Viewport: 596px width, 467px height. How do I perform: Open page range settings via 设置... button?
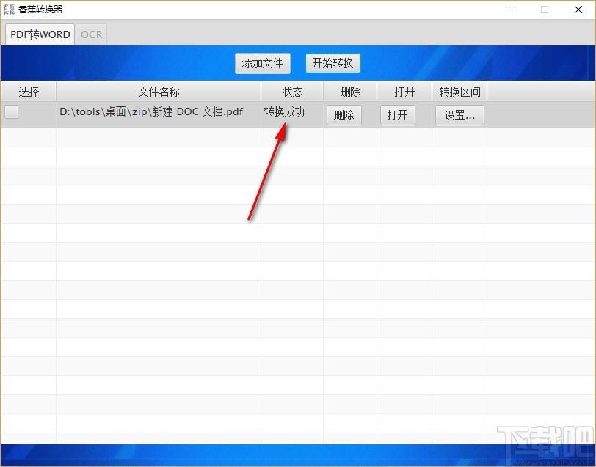tap(459, 114)
